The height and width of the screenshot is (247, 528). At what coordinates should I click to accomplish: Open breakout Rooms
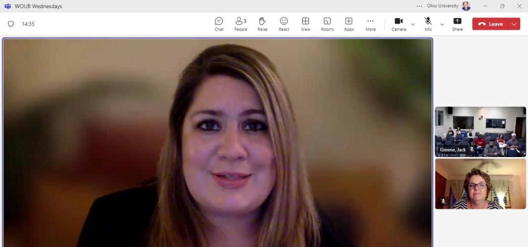tap(327, 23)
